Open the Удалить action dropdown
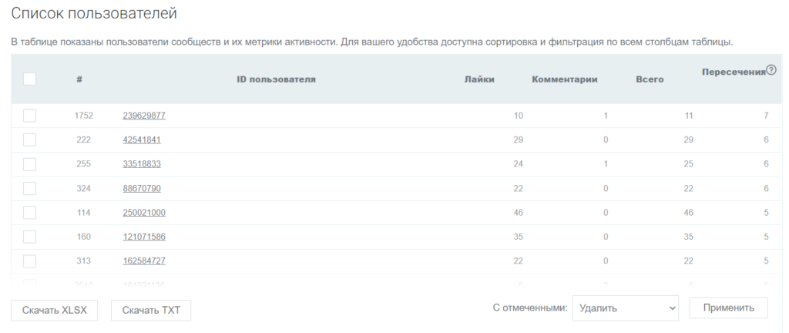789x333 pixels. pos(626,308)
